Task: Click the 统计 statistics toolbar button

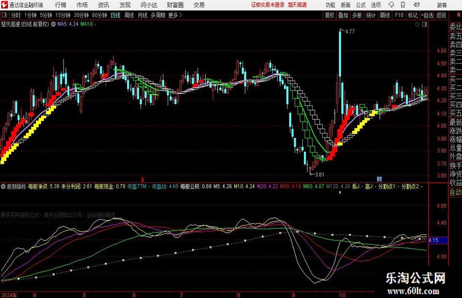Action: click(371, 15)
